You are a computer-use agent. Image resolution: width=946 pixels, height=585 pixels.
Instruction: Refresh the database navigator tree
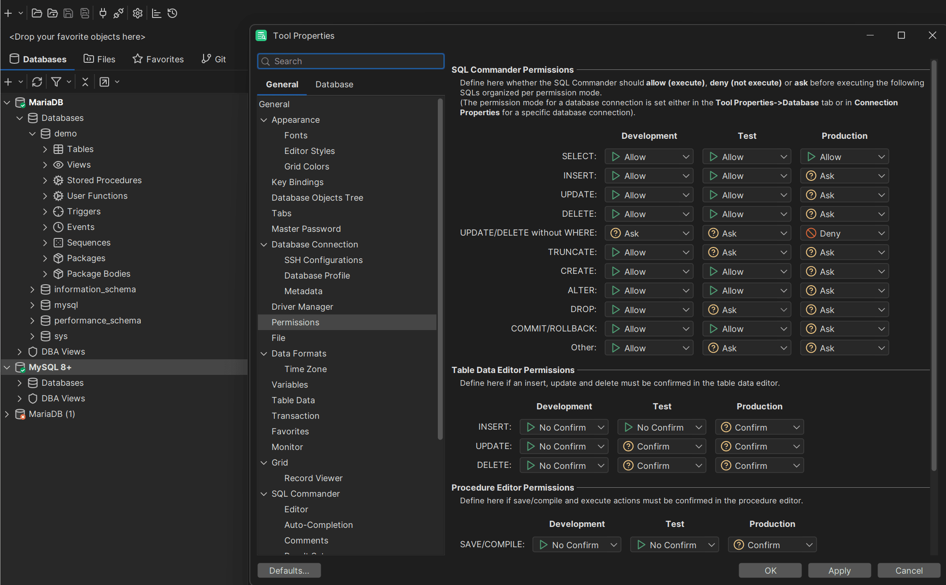point(37,81)
